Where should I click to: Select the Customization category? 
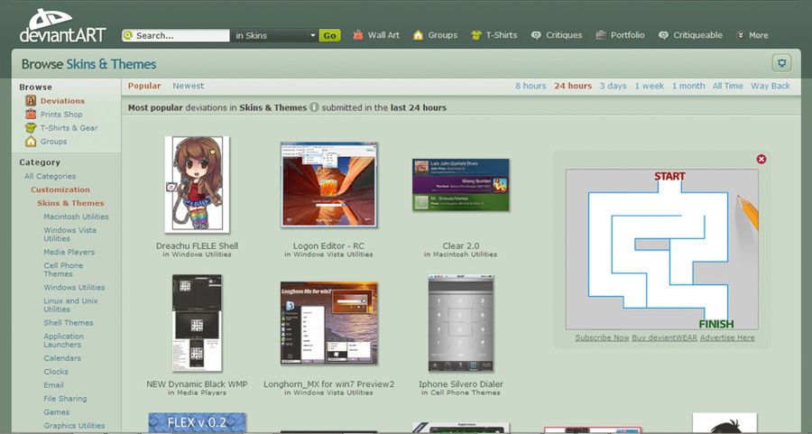(60, 189)
